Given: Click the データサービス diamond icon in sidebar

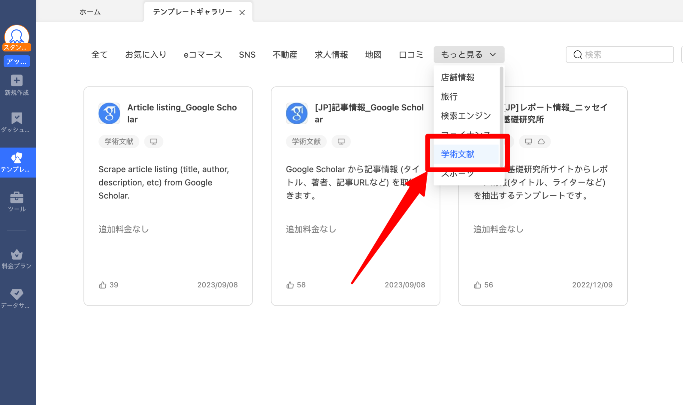Looking at the screenshot, I should click(17, 294).
